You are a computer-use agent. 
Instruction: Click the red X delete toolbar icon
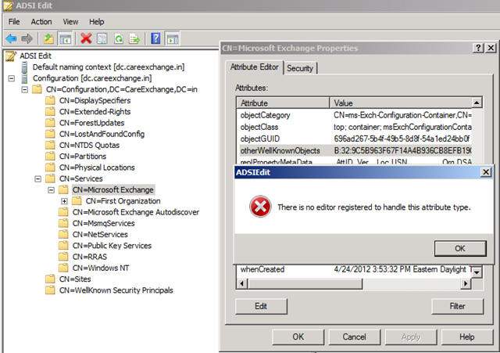coord(86,39)
